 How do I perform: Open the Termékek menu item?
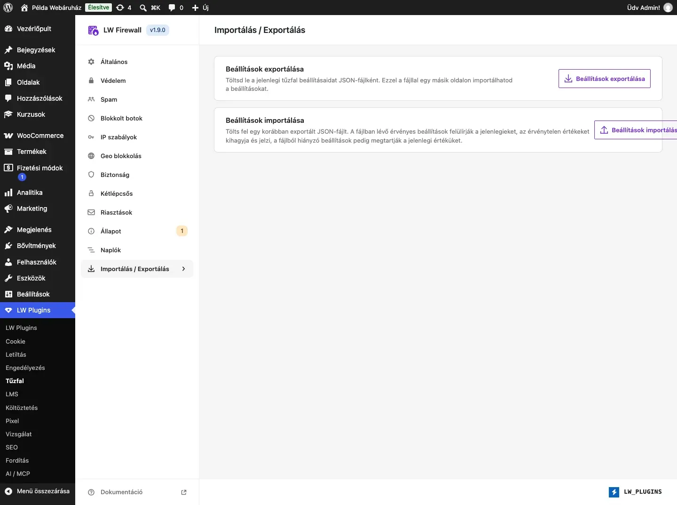(x=38, y=152)
